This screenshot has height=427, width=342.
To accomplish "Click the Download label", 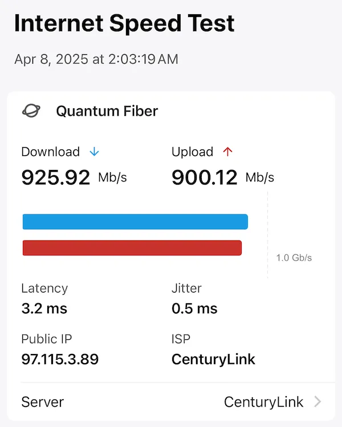I will (50, 152).
